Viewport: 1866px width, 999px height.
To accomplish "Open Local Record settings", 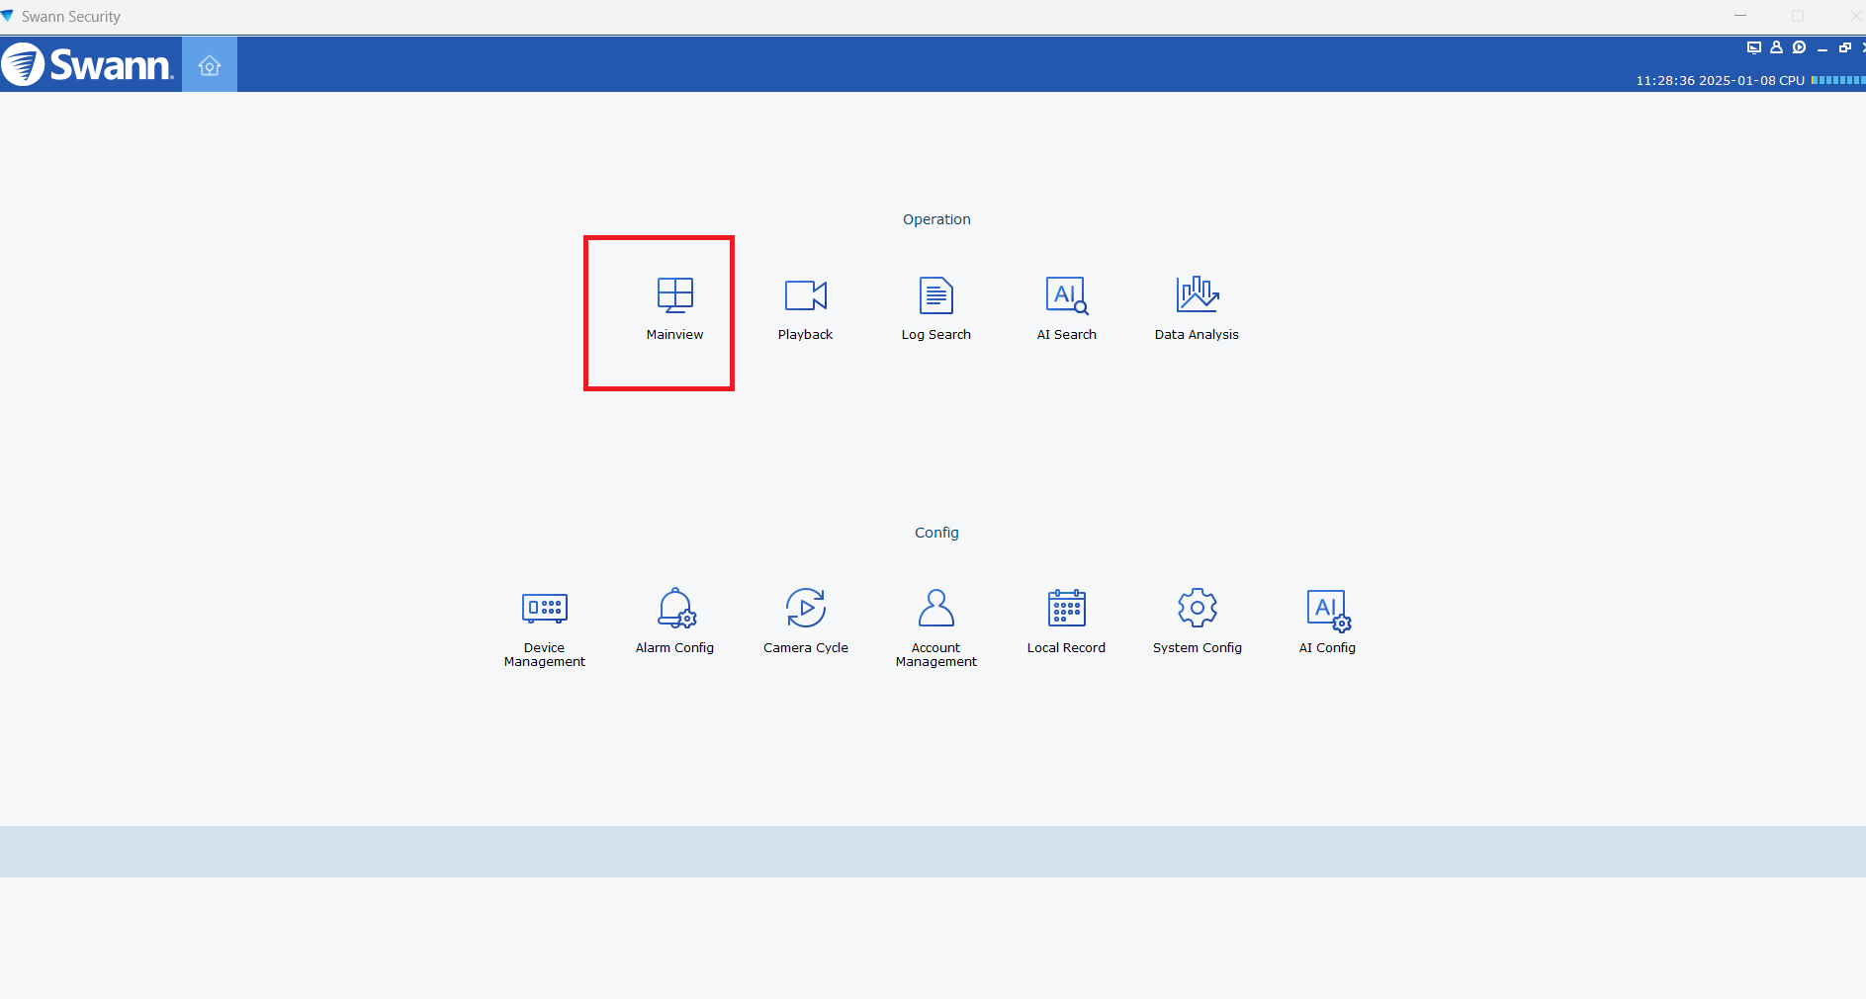I will coord(1066,621).
